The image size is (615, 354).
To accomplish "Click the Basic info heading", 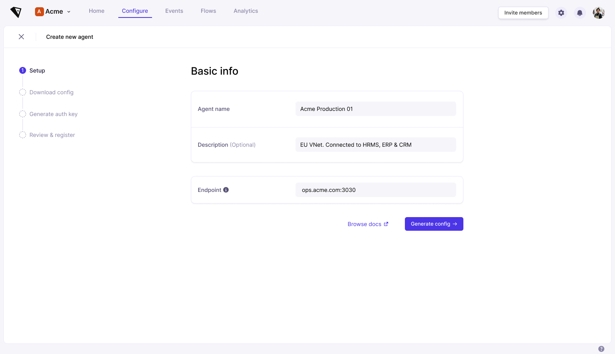I will (214, 71).
